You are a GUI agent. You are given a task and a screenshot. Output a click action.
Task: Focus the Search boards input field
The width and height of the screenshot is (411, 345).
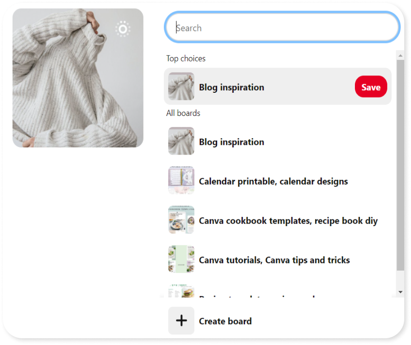point(282,27)
